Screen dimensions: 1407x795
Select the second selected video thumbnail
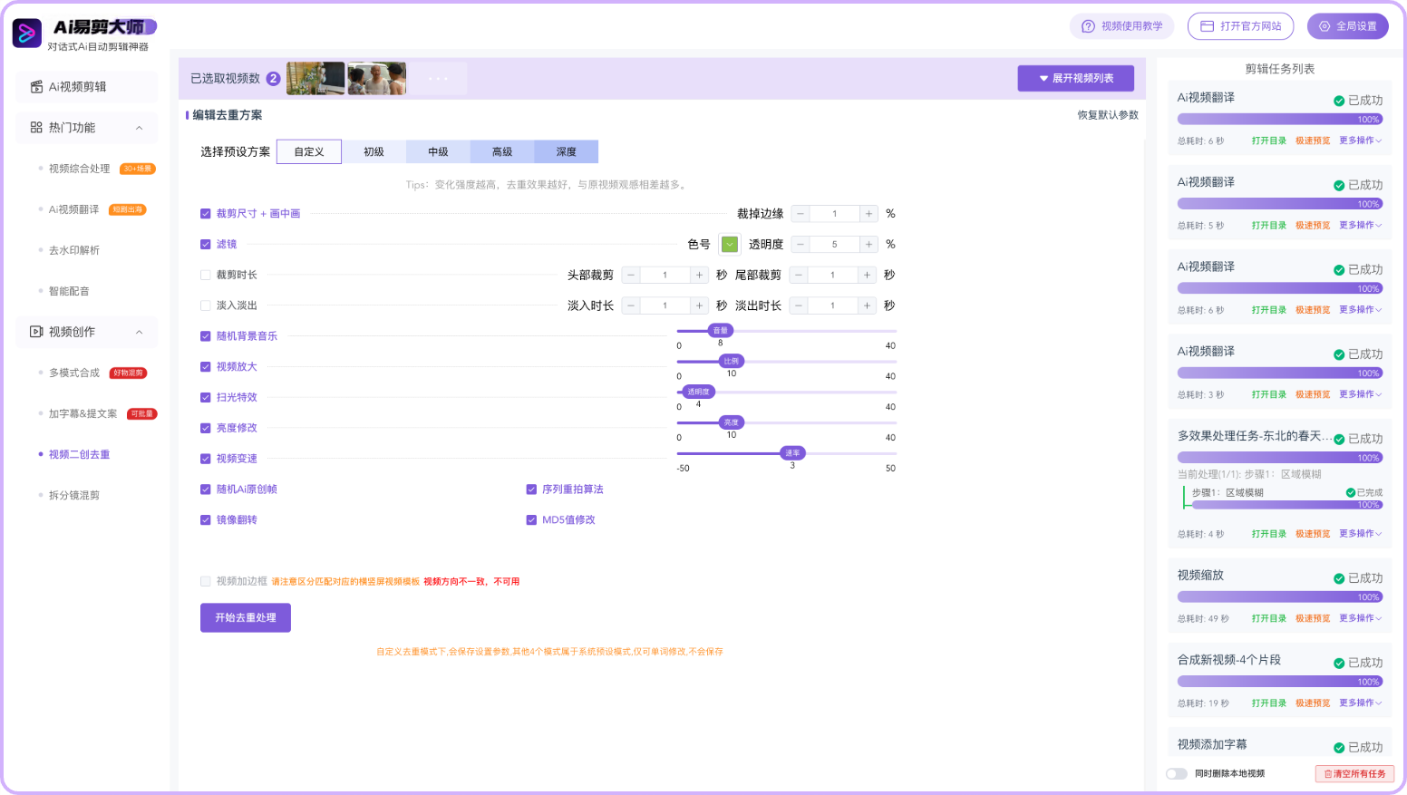[377, 79]
